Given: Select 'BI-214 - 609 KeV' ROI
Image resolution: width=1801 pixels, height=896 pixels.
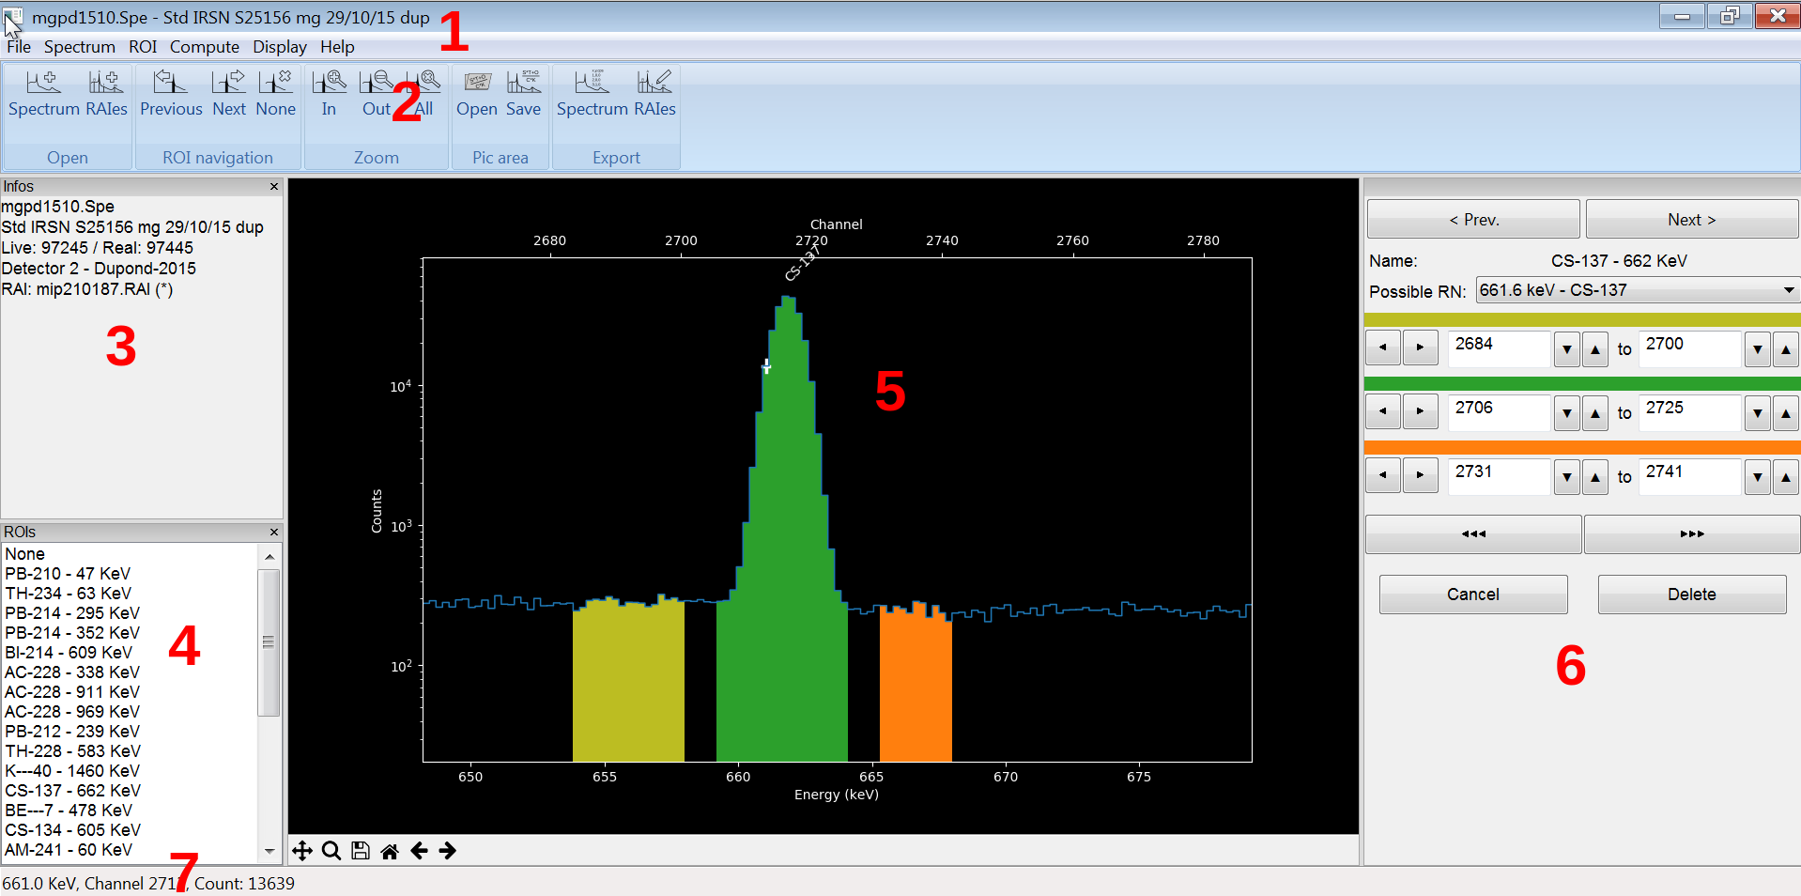Looking at the screenshot, I should pyautogui.click(x=130, y=653).
